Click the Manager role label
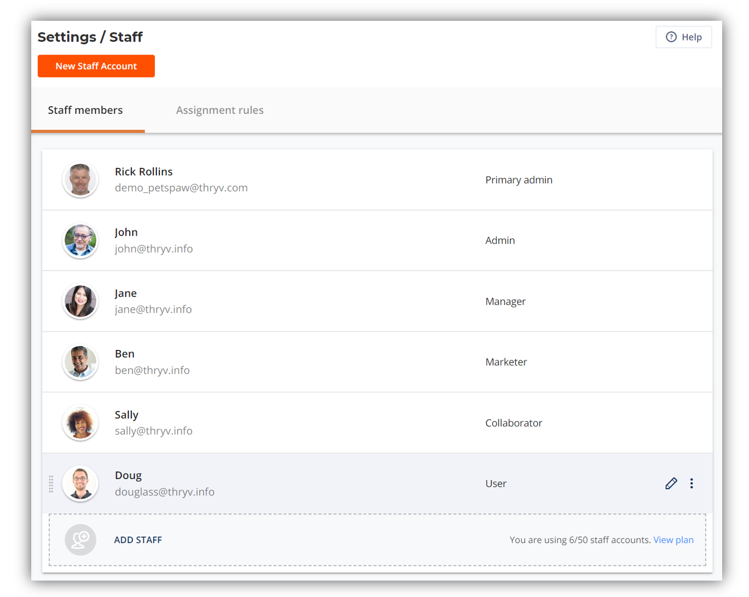This screenshot has width=749, height=597. [506, 302]
